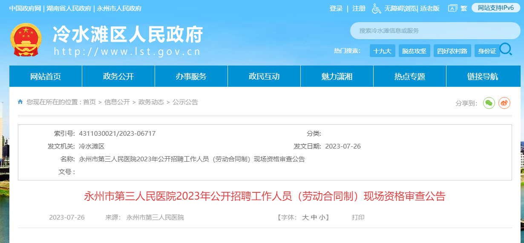Select hot search tag 脱贫攻坚
Image resolution: width=524 pixels, height=243 pixels.
pos(414,51)
